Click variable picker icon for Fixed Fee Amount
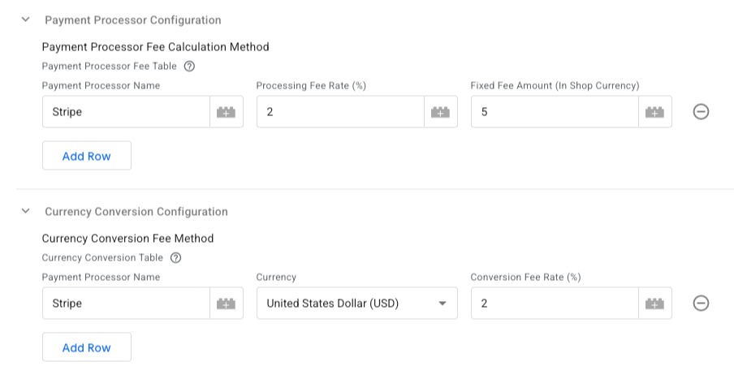 coord(654,112)
